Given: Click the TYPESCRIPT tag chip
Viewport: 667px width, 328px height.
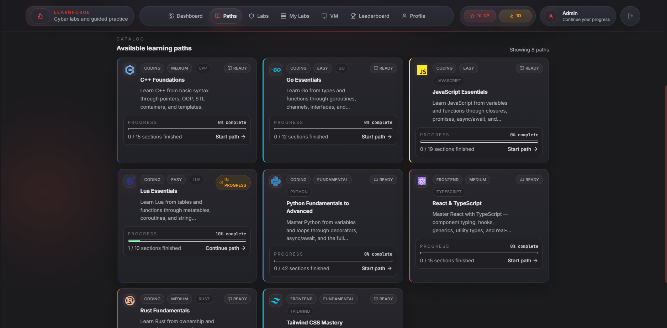Looking at the screenshot, I should (x=449, y=192).
